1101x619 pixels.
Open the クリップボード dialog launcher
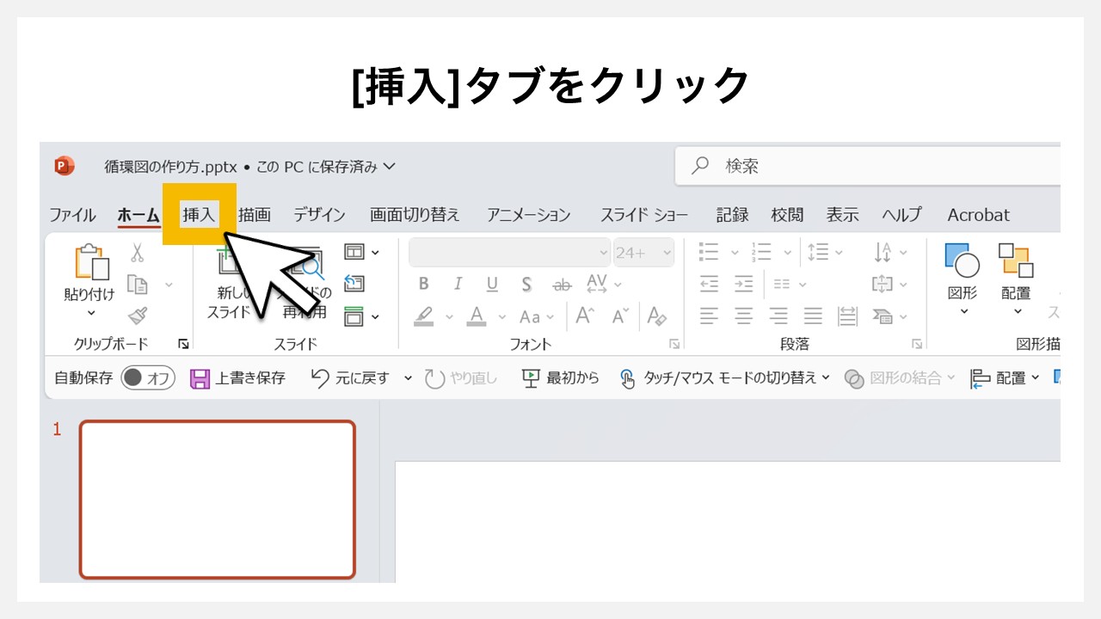coord(182,343)
